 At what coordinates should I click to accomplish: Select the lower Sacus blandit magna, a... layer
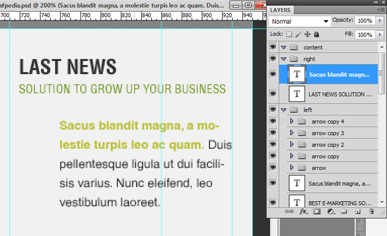[x=328, y=183]
